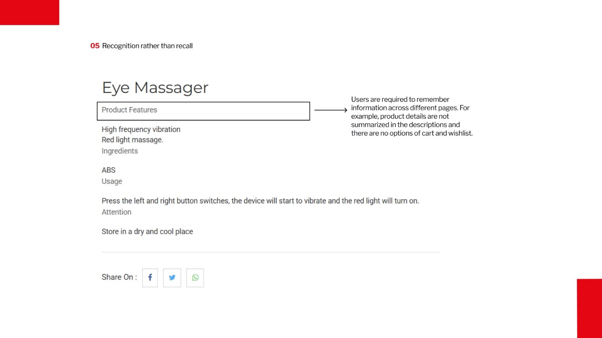Share the product via WhatsApp
The width and height of the screenshot is (602, 338).
[195, 278]
